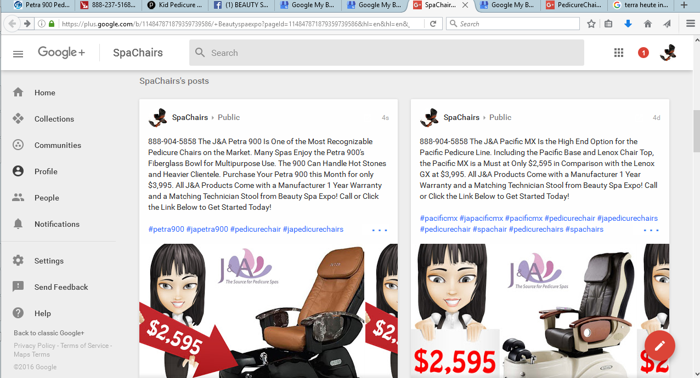Click the red compose post pencil button
This screenshot has width=700, height=378.
tap(659, 345)
